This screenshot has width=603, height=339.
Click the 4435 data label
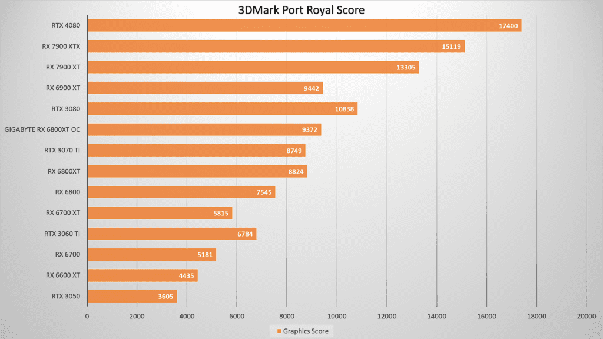pyautogui.click(x=187, y=275)
